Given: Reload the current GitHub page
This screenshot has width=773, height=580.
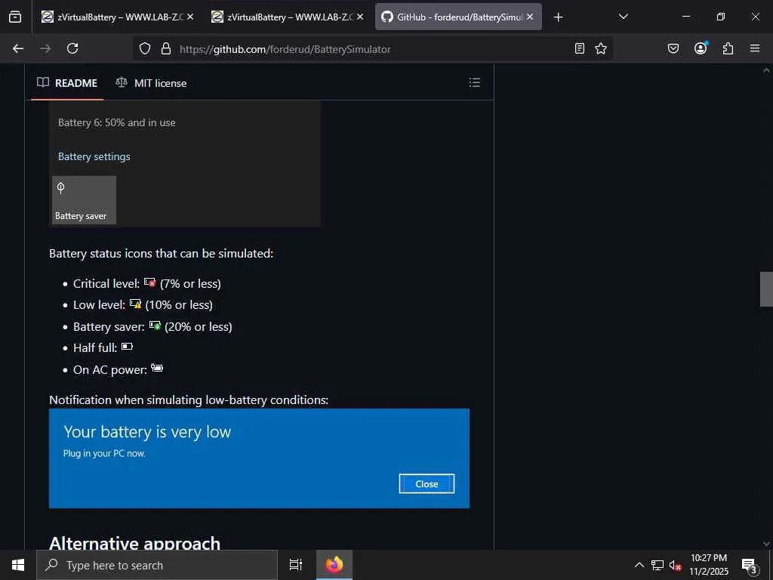Looking at the screenshot, I should point(72,48).
